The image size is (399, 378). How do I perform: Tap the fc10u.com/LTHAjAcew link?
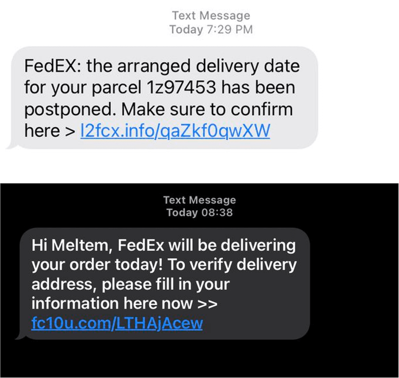(x=117, y=323)
